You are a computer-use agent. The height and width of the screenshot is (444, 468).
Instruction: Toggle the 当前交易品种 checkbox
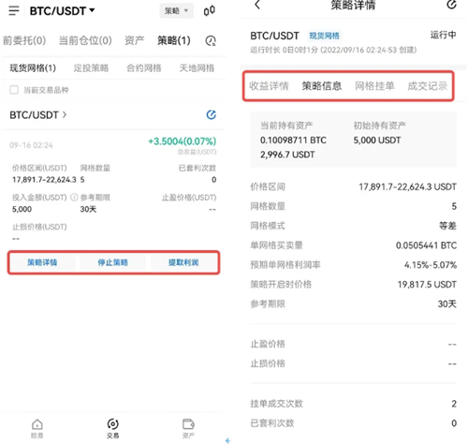coord(14,90)
